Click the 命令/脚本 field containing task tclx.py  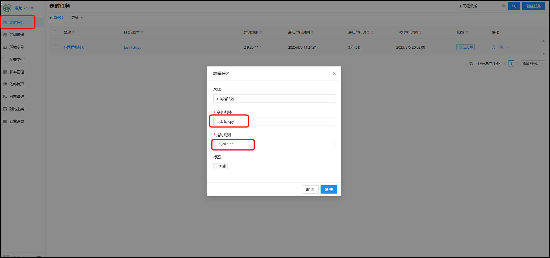pos(274,121)
